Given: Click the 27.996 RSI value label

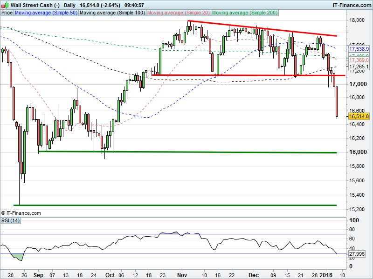Looking at the screenshot, I should 359,254.
